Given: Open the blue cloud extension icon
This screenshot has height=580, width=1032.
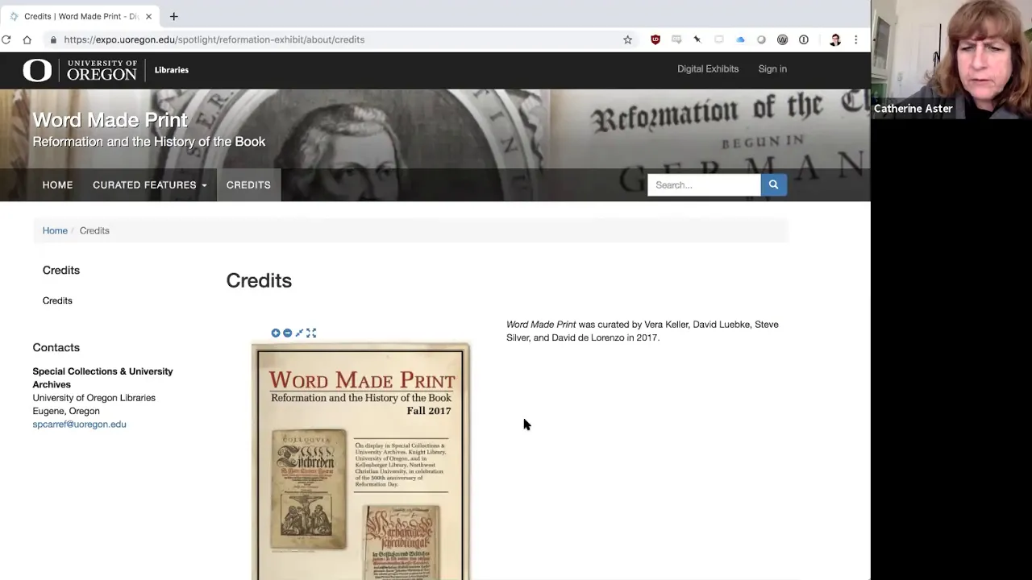Looking at the screenshot, I should click(740, 39).
